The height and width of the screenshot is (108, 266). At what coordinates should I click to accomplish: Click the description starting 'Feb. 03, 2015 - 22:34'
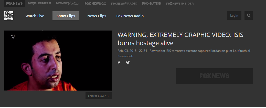click(184, 53)
